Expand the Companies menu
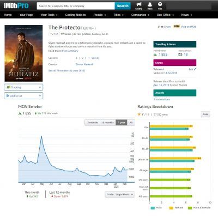 pyautogui.click(x=140, y=15)
